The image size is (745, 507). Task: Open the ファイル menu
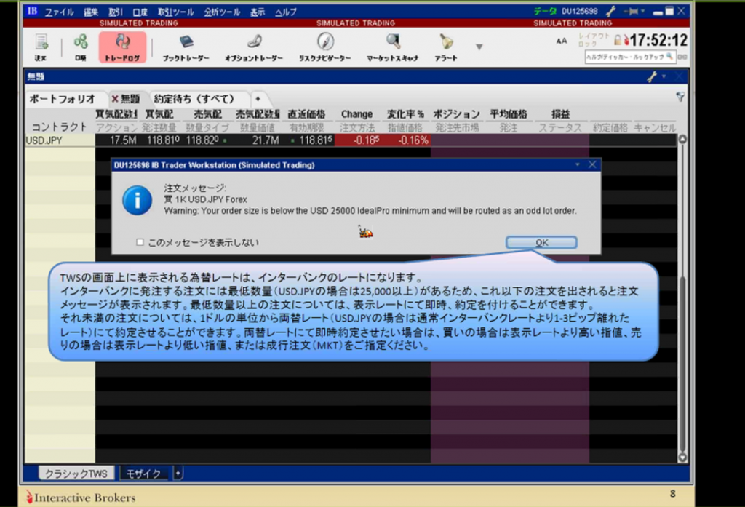point(60,12)
